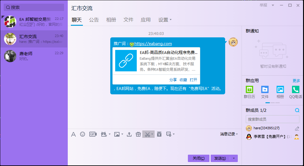Open the QQ电话 phone app icon
304x166 pixels.
tap(296, 89)
